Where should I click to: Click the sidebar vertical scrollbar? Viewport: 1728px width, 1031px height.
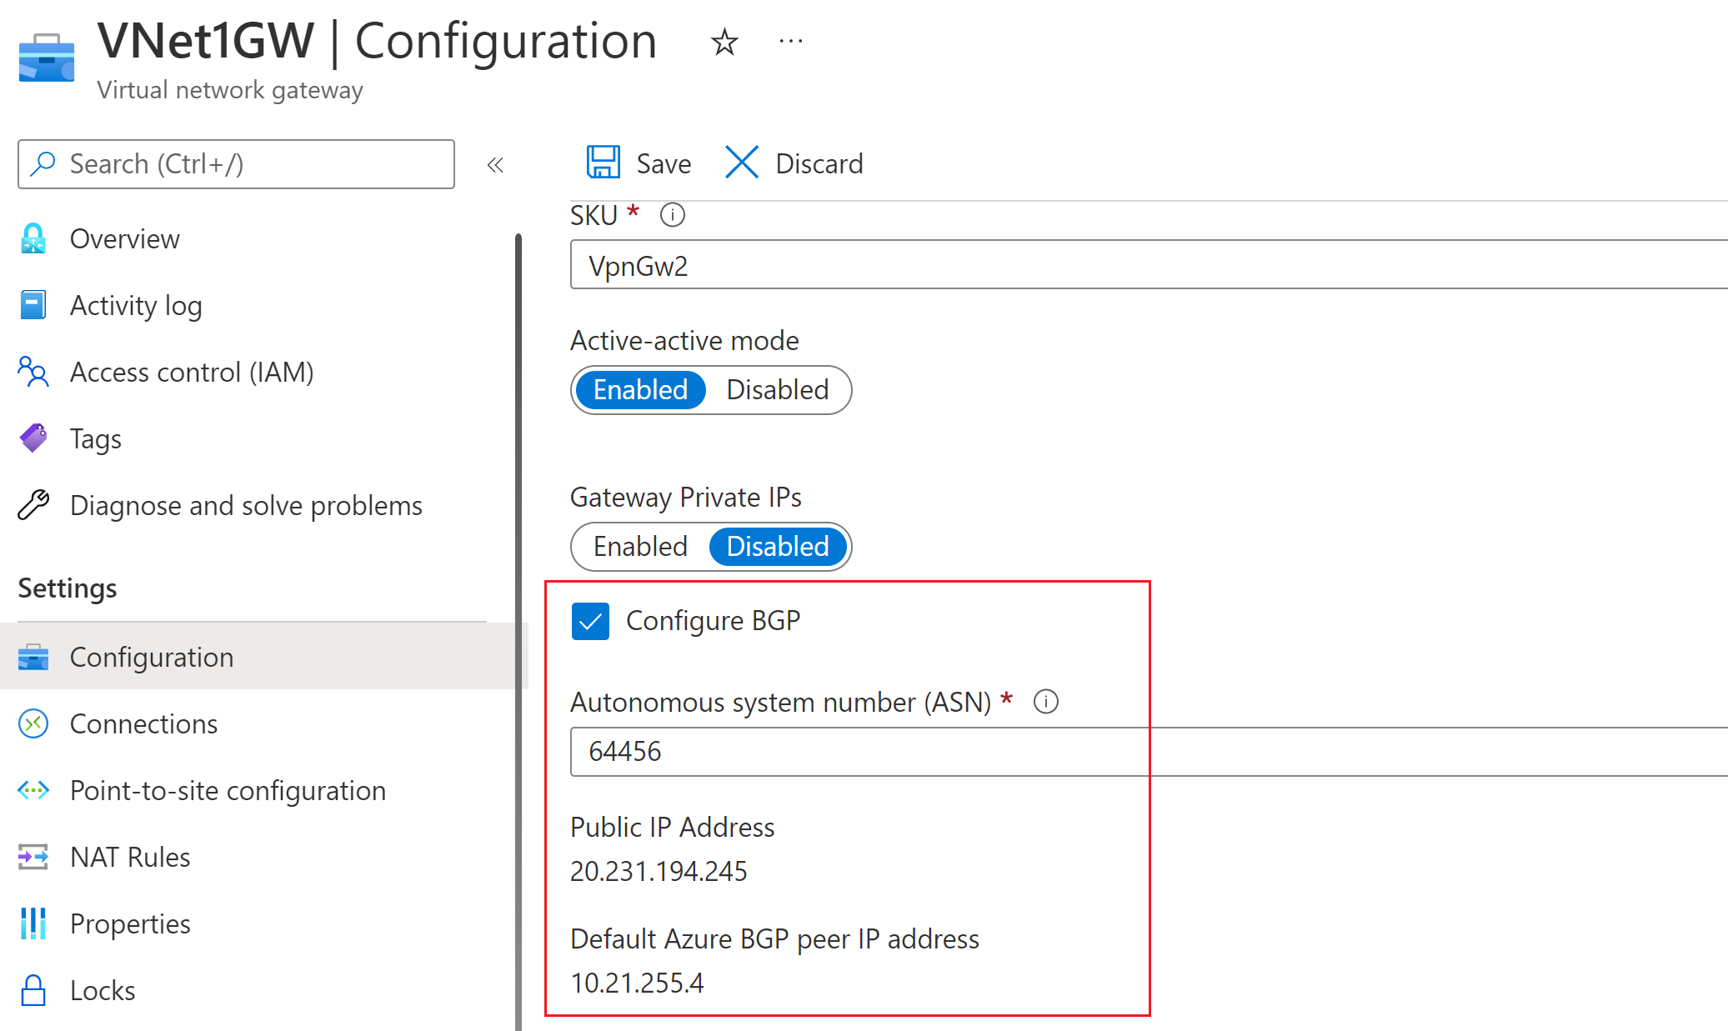(x=518, y=633)
